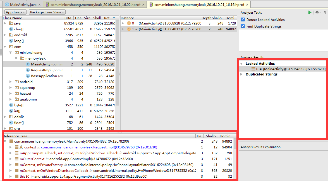Click the float[] class icon

pyautogui.click(x=11, y=123)
